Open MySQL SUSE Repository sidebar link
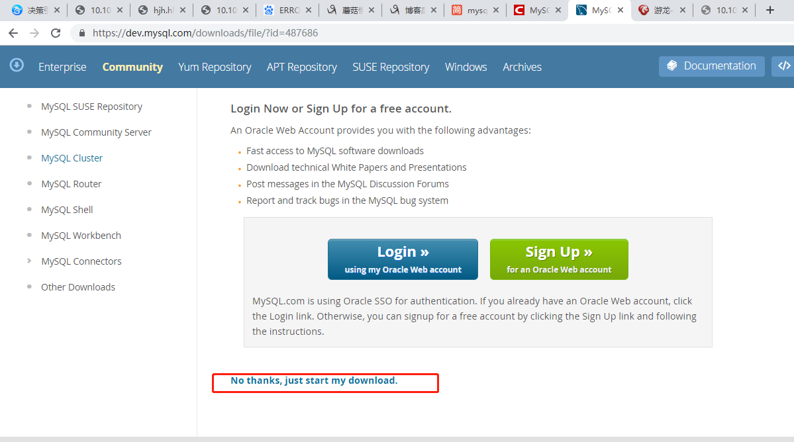This screenshot has width=794, height=442. click(91, 107)
